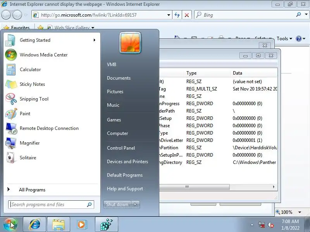Click the user account picture
Screen dimensions: 310x232
(x=130, y=43)
